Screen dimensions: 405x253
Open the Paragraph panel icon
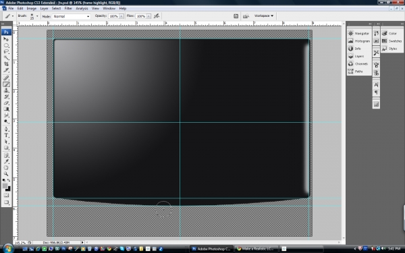[376, 92]
